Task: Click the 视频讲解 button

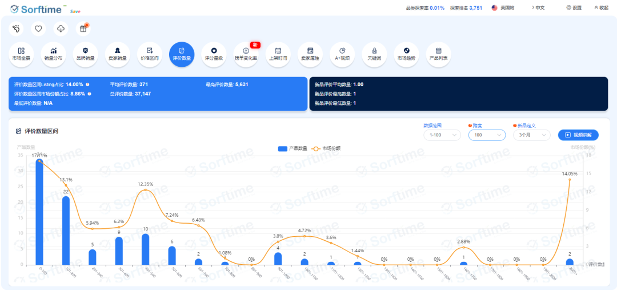Action: click(578, 135)
